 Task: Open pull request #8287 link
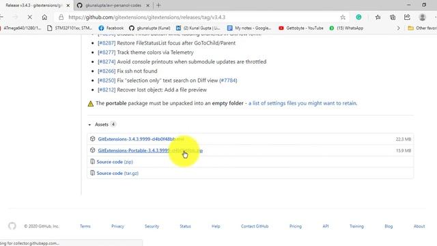[107, 43]
